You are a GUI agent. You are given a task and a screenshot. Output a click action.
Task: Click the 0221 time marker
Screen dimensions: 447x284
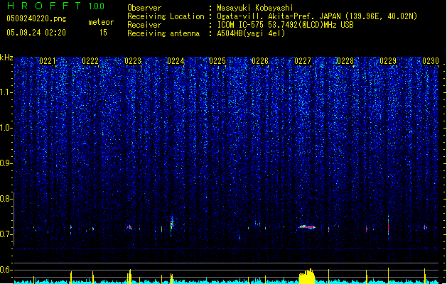coord(48,61)
